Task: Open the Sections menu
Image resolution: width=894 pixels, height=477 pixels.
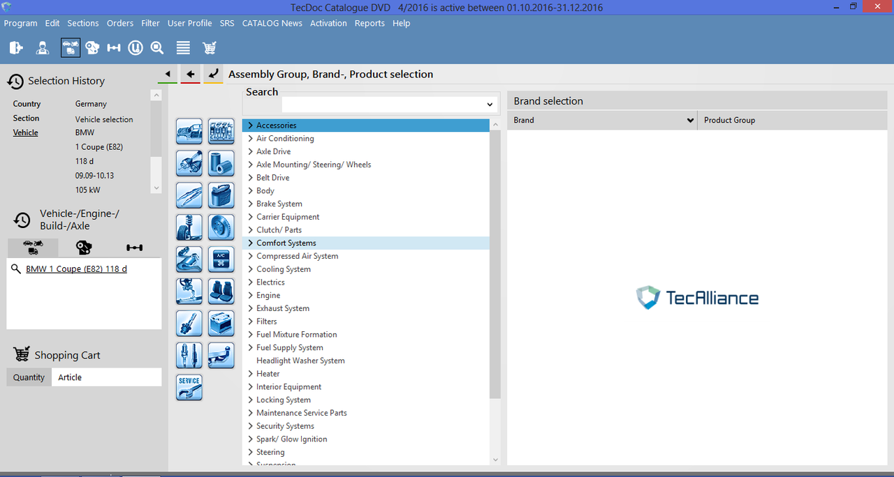Action: 83,23
